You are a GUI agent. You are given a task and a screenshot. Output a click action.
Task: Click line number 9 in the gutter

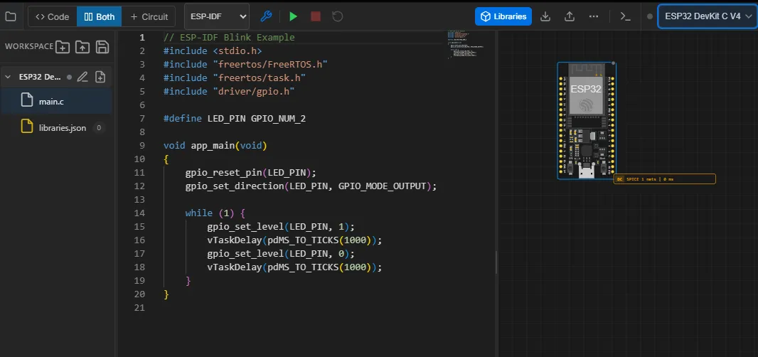pos(142,145)
